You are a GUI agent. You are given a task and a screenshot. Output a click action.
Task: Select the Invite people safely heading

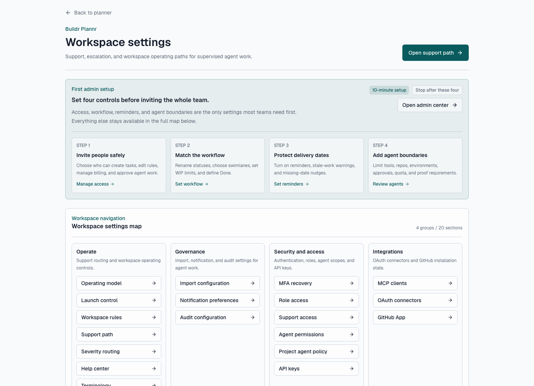[100, 155]
